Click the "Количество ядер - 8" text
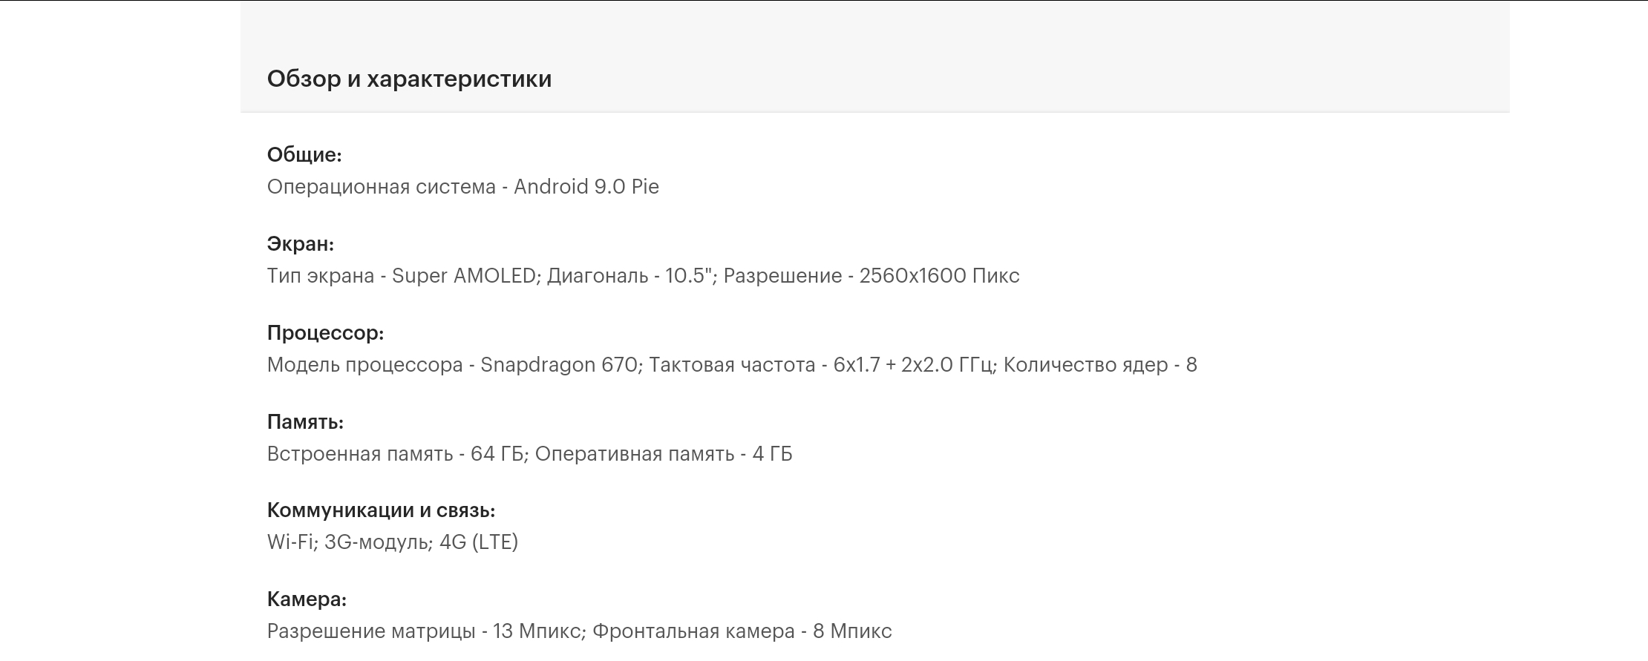The width and height of the screenshot is (1648, 661). pos(1099,365)
